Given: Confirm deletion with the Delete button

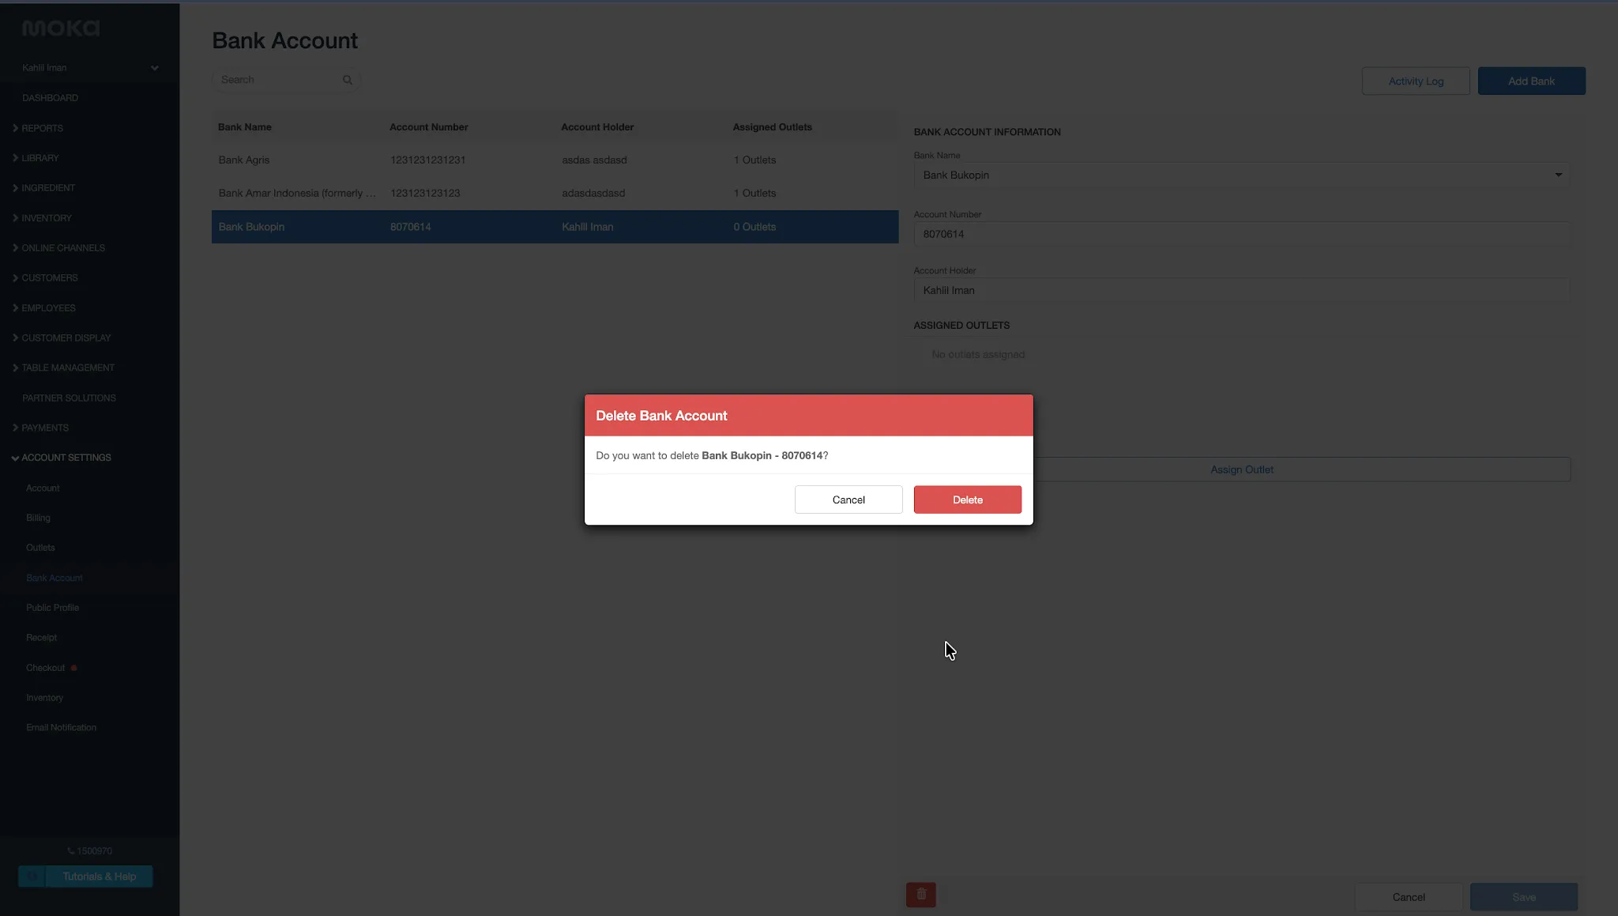Looking at the screenshot, I should [x=968, y=499].
